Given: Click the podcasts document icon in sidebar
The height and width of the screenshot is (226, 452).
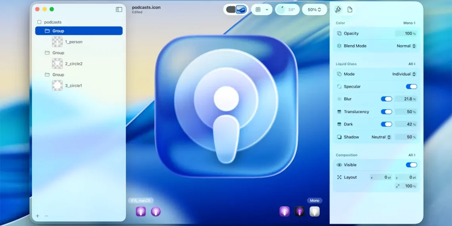Looking at the screenshot, I should pos(40,22).
